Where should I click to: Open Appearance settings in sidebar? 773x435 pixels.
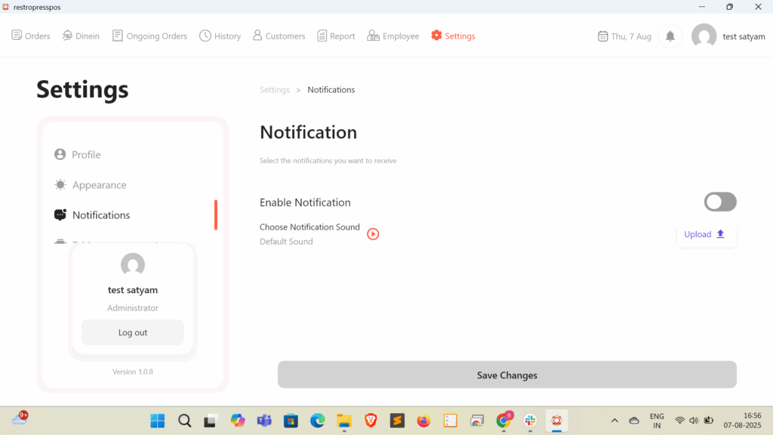point(99,185)
